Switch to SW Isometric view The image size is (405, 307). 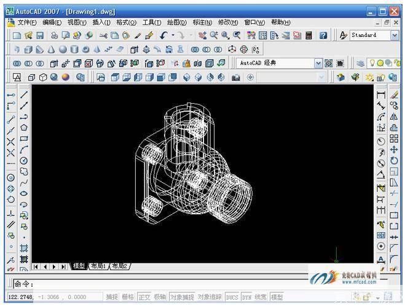click(x=187, y=77)
